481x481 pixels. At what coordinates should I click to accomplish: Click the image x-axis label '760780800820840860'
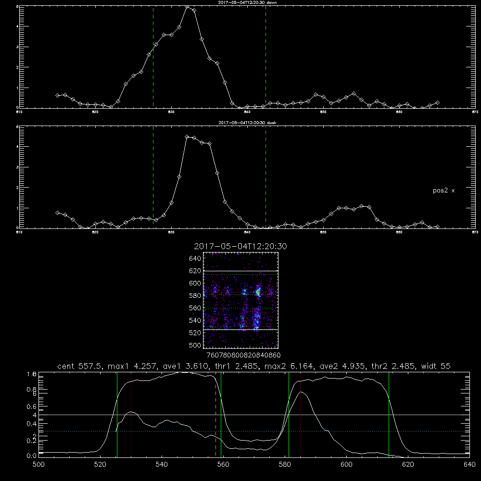(x=244, y=355)
